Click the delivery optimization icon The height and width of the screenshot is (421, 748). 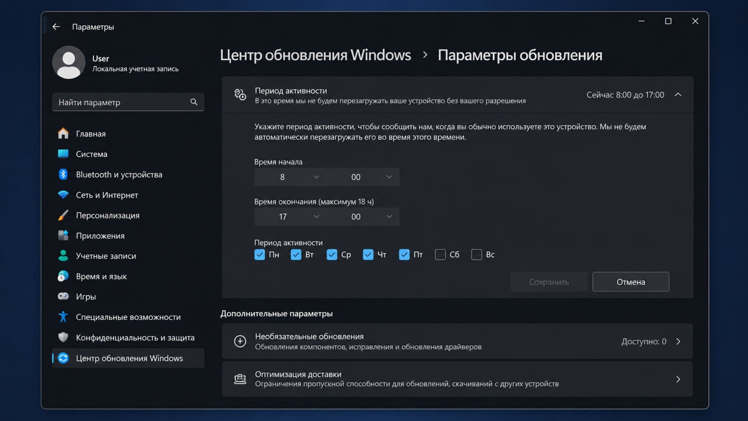240,379
